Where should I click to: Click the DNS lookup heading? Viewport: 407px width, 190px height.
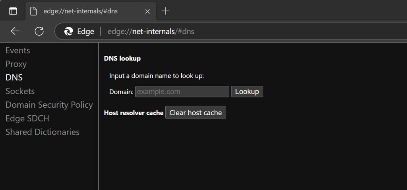(122, 59)
